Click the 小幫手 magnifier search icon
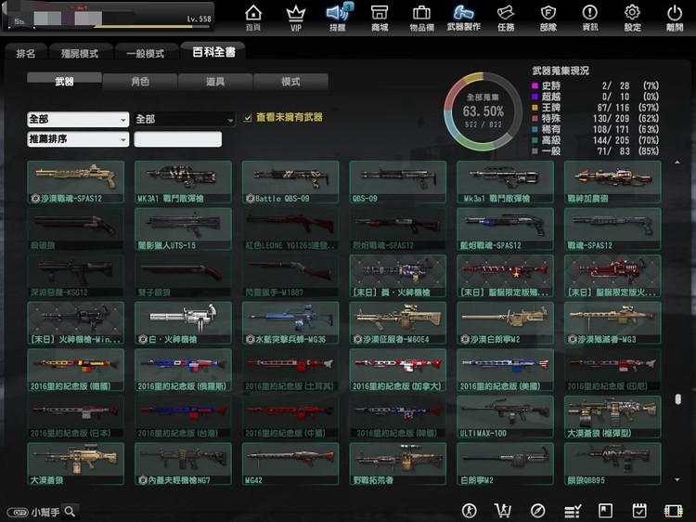Screen dimensions: 696x522 click(x=70, y=512)
